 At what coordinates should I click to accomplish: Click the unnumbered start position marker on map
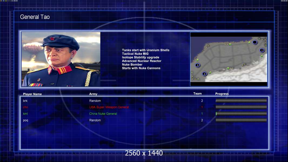pyautogui.click(x=254, y=42)
